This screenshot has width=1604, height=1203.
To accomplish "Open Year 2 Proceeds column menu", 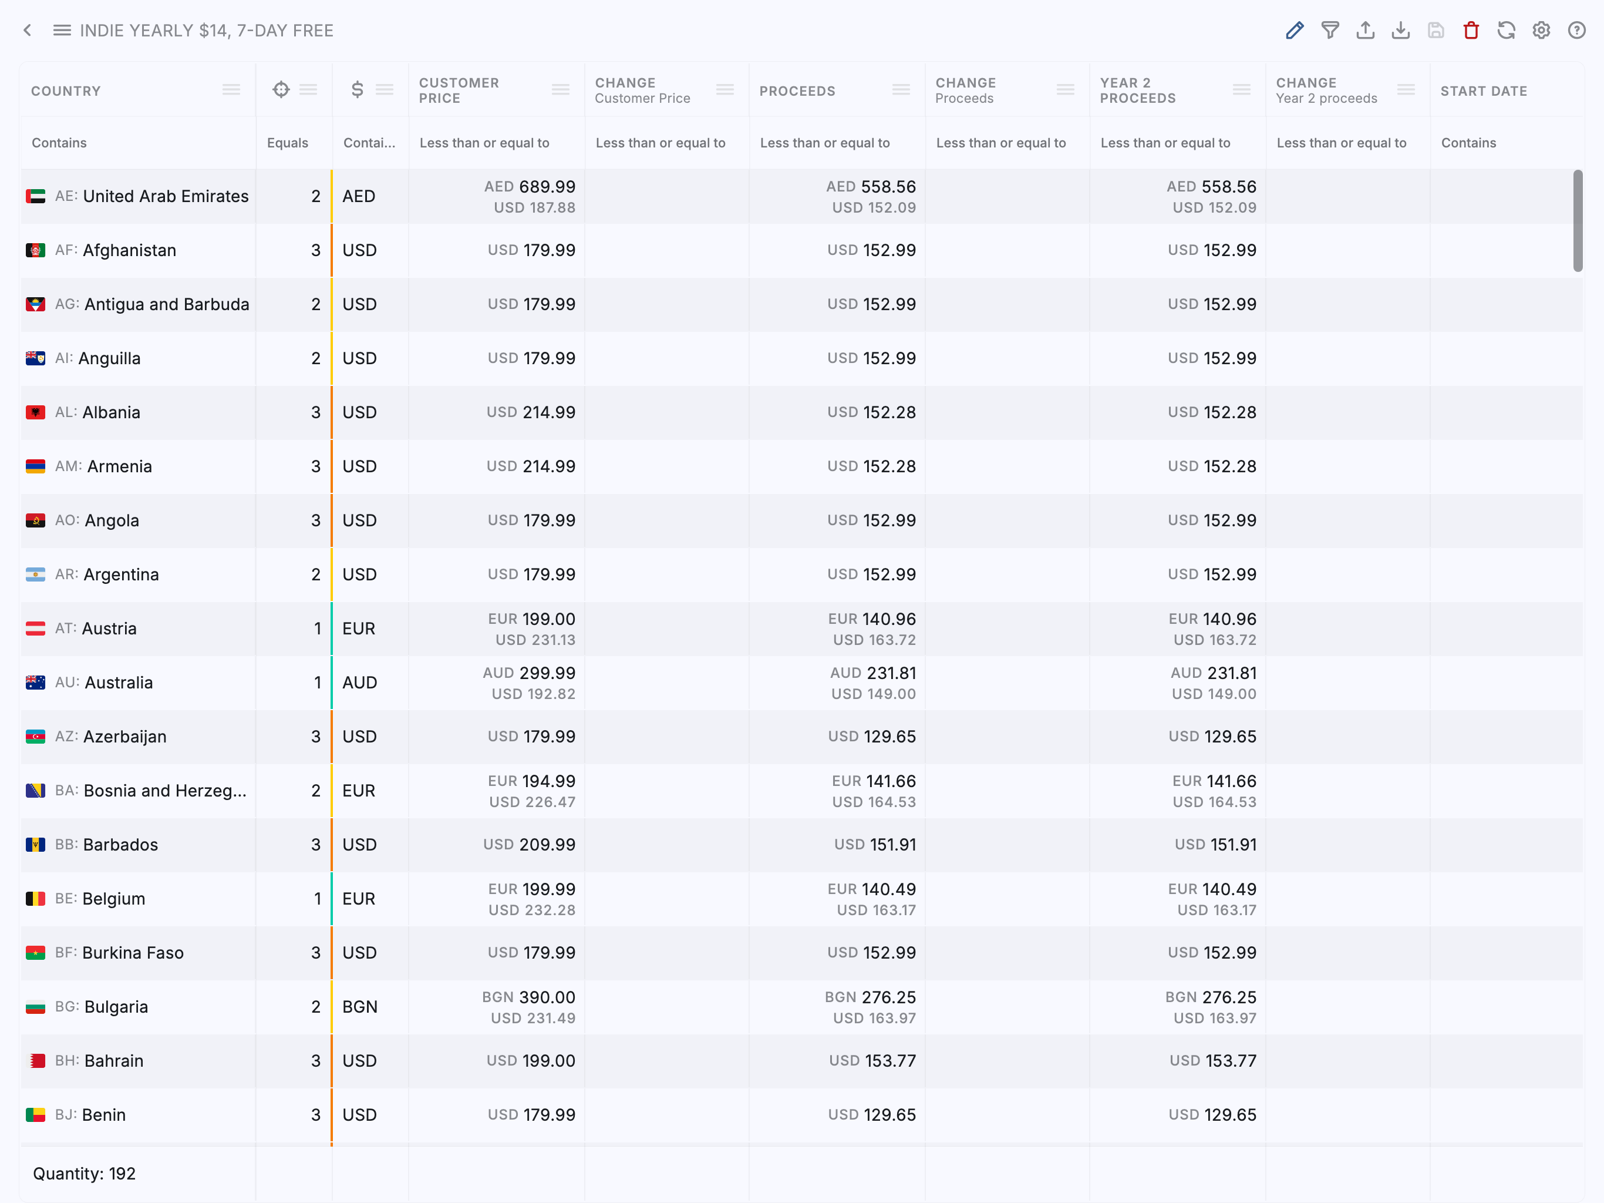I will (x=1241, y=90).
